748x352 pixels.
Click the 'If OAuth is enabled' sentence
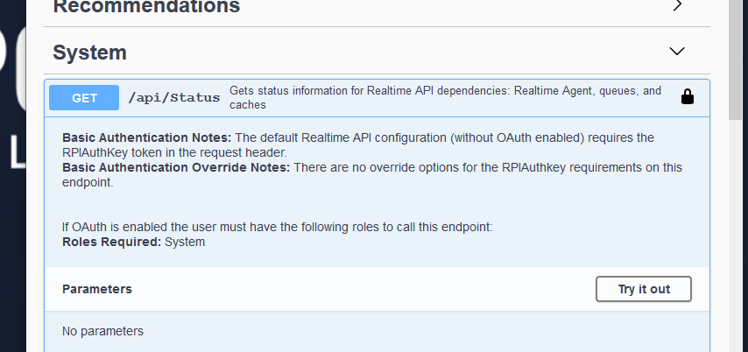[x=277, y=228]
